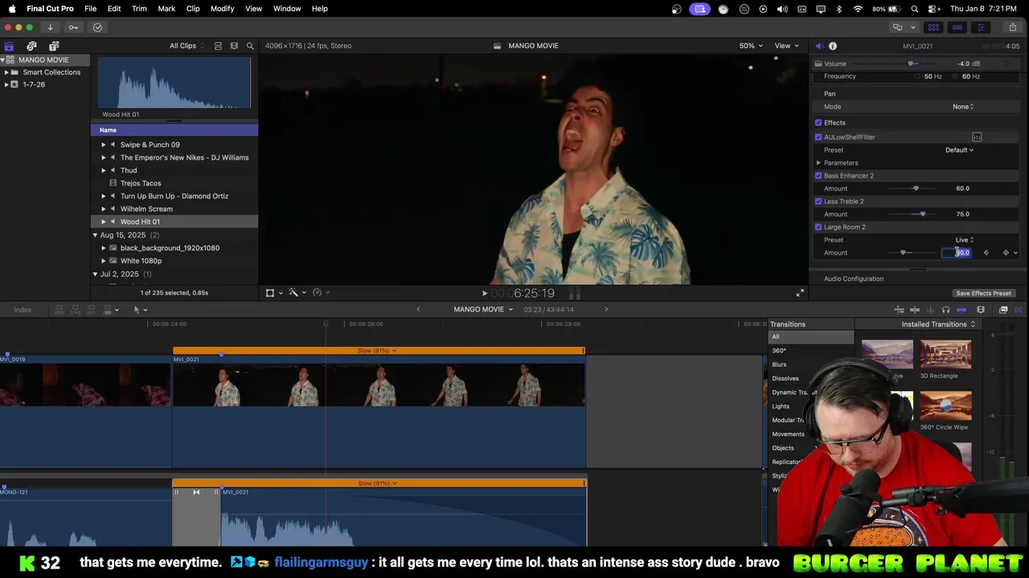Open Titles and Generators sidebar
The width and height of the screenshot is (1029, 578).
(54, 46)
